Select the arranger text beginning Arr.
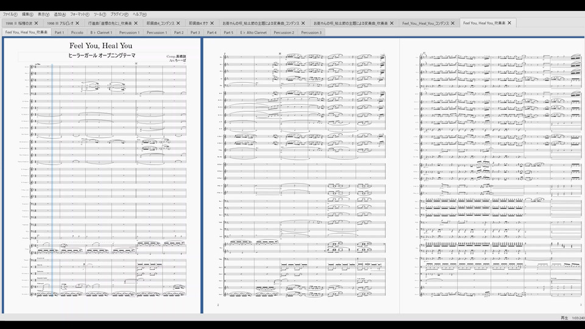The image size is (585, 329). click(177, 60)
